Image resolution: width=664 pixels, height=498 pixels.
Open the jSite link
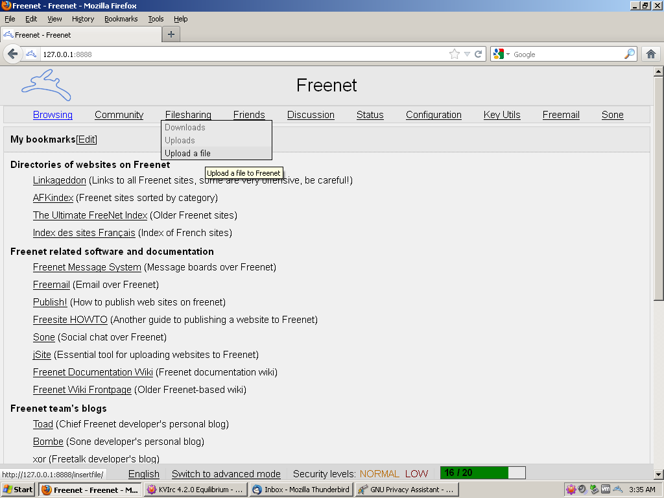(x=42, y=355)
